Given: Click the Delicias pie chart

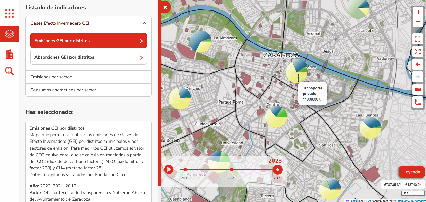Looking at the screenshot, I should (x=180, y=98).
